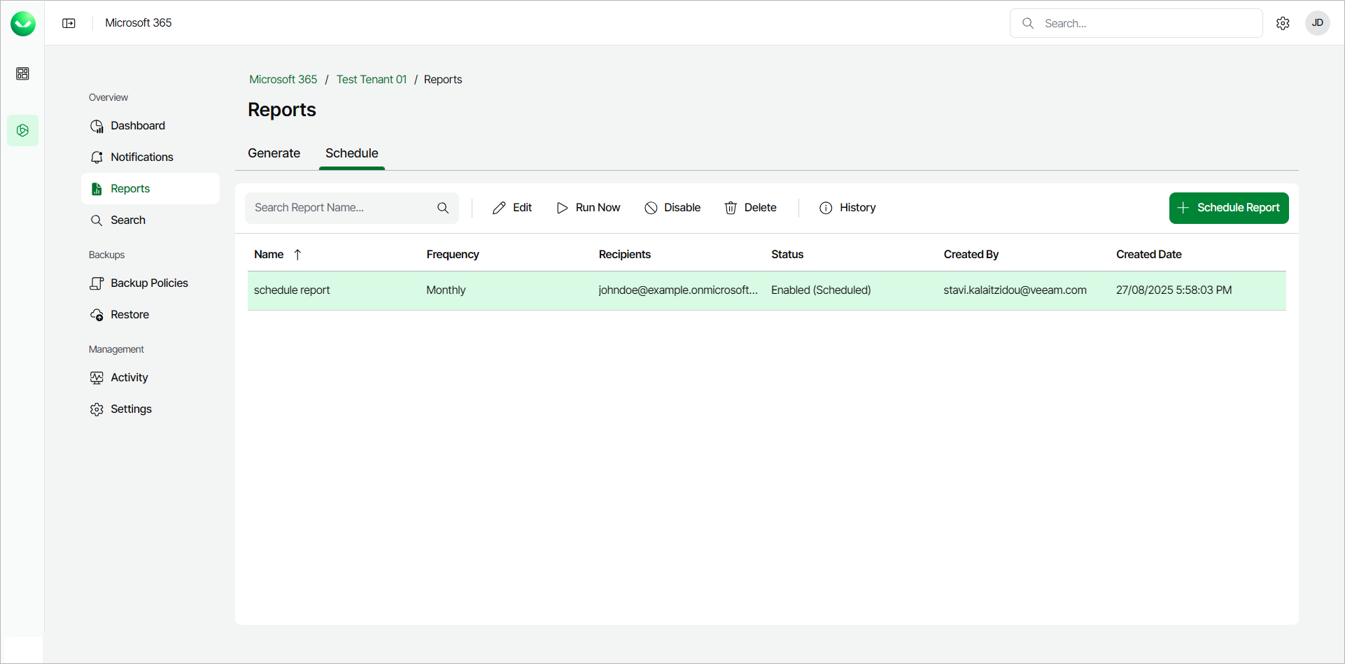Image resolution: width=1345 pixels, height=664 pixels.
Task: Click the search icon in report name field
Action: pos(443,208)
